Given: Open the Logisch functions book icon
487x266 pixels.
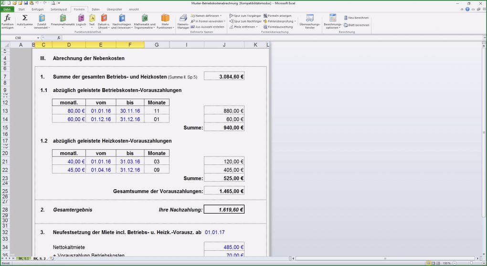Looking at the screenshot, I should (81, 18).
